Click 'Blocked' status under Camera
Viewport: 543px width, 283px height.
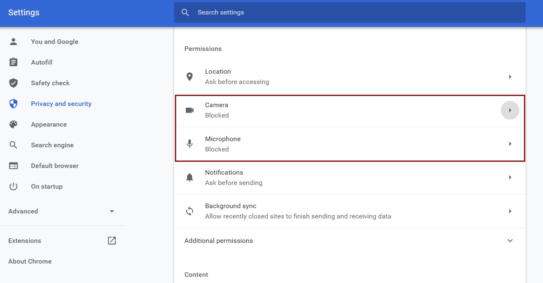[217, 115]
